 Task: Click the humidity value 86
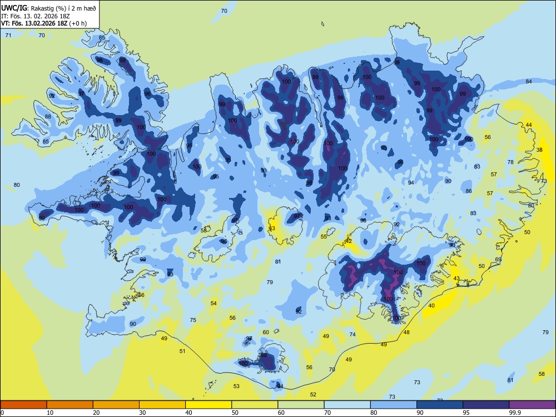[469, 191]
